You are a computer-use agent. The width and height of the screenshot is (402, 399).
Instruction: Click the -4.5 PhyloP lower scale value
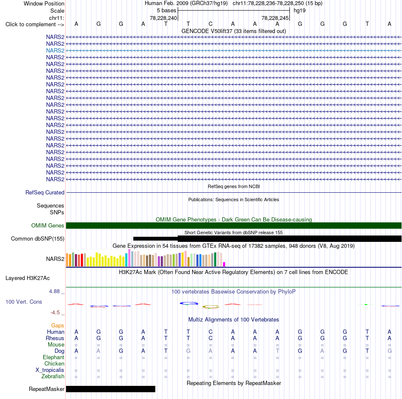(x=55, y=313)
